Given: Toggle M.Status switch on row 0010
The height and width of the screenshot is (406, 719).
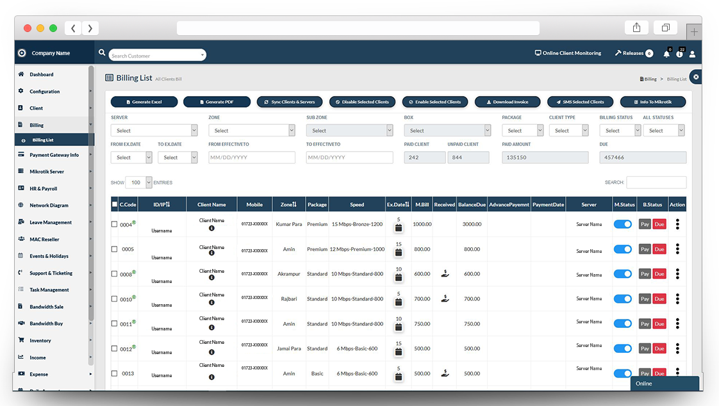Looking at the screenshot, I should 622,298.
